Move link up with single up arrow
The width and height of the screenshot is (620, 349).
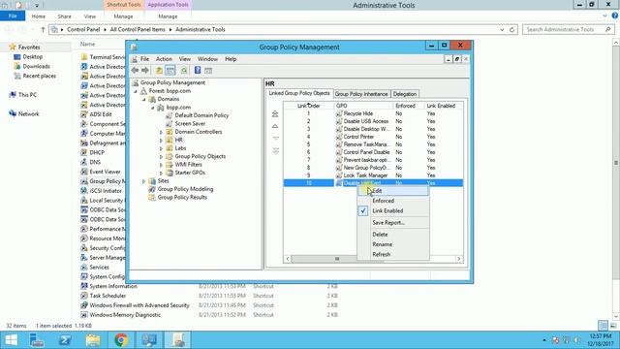point(275,126)
